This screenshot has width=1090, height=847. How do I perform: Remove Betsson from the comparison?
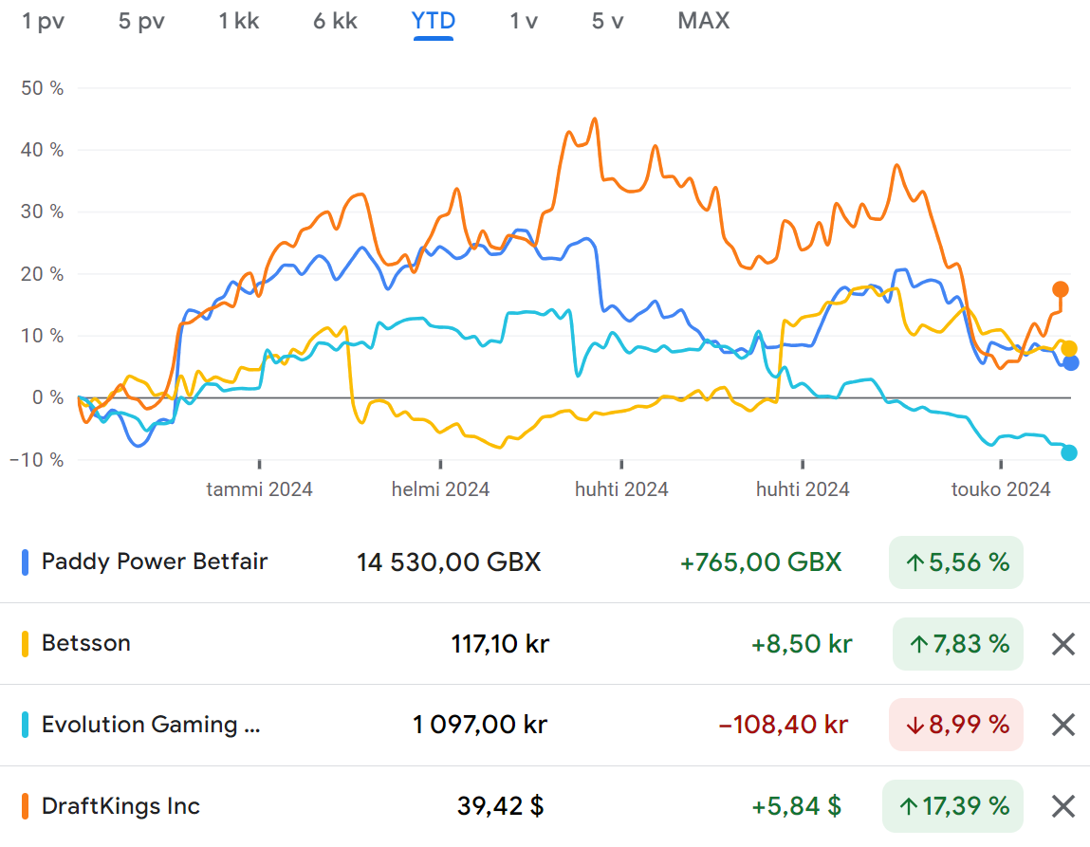point(1063,644)
